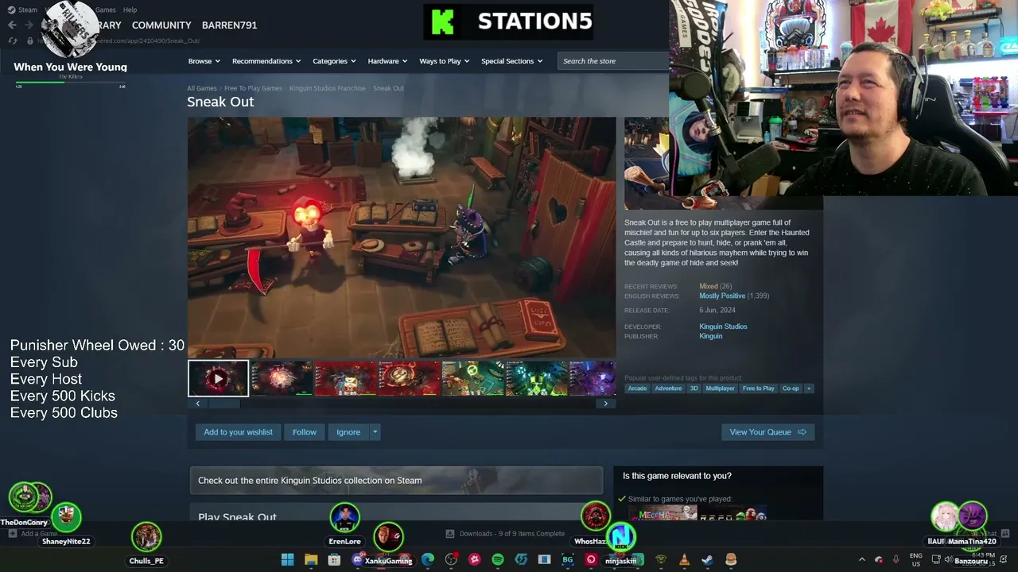The image size is (1018, 572).
Task: Select the Multiplayer tag
Action: click(x=721, y=388)
